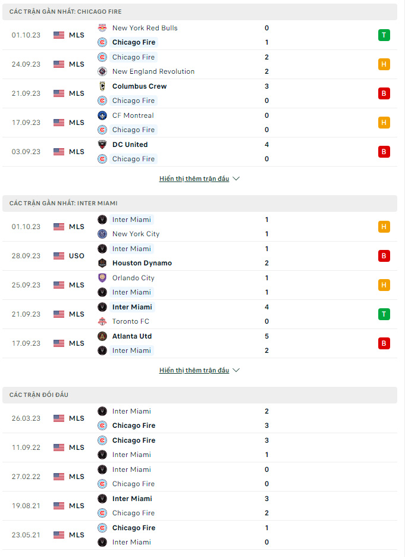Click the CF Montreal crest icon
This screenshot has width=405, height=557.
click(x=102, y=115)
